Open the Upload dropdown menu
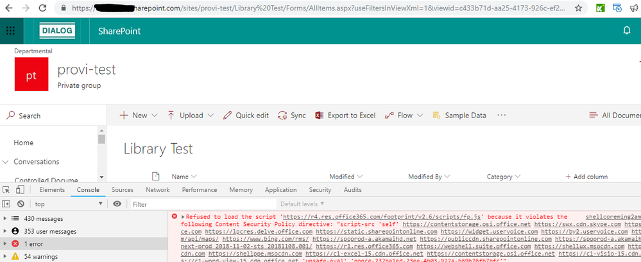The image size is (641, 262). (x=191, y=116)
